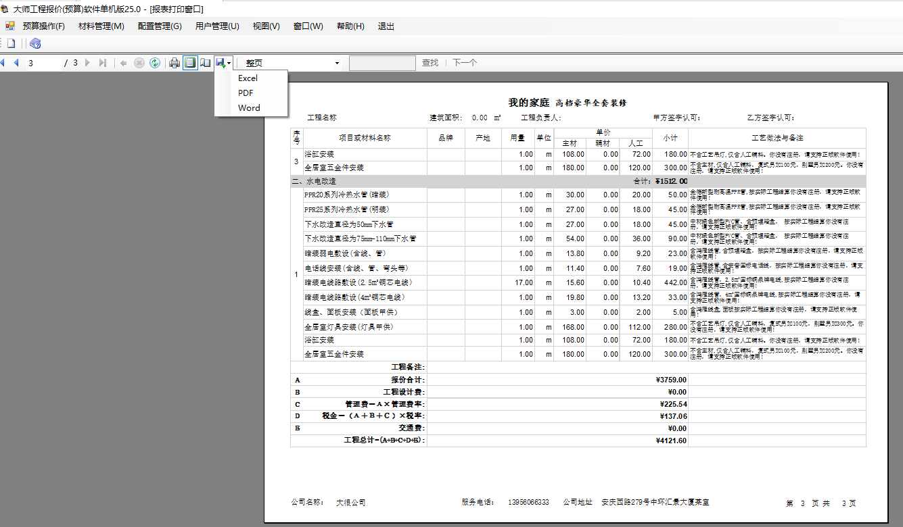Click the search text input field
Viewport: 903px width, 527px height.
click(382, 63)
